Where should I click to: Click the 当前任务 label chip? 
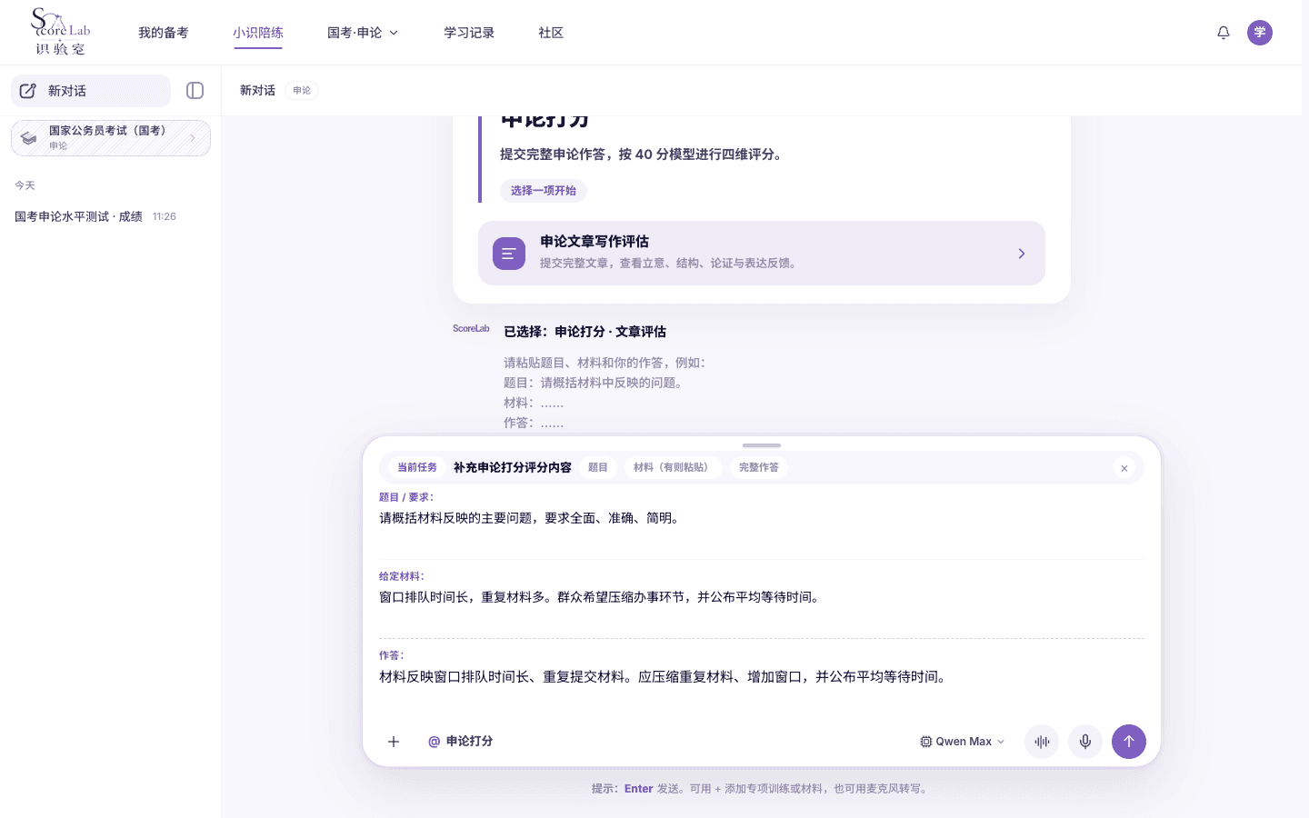point(417,467)
